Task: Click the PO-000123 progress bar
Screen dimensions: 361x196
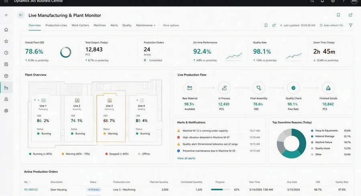Action: [x=220, y=190]
